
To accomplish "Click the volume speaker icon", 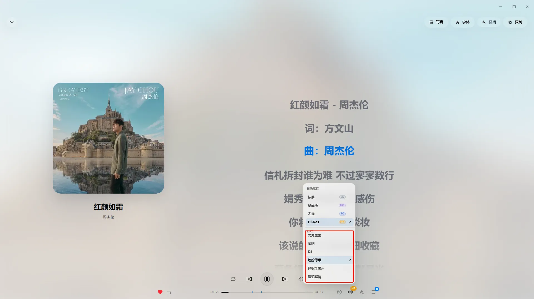I will (x=301, y=279).
